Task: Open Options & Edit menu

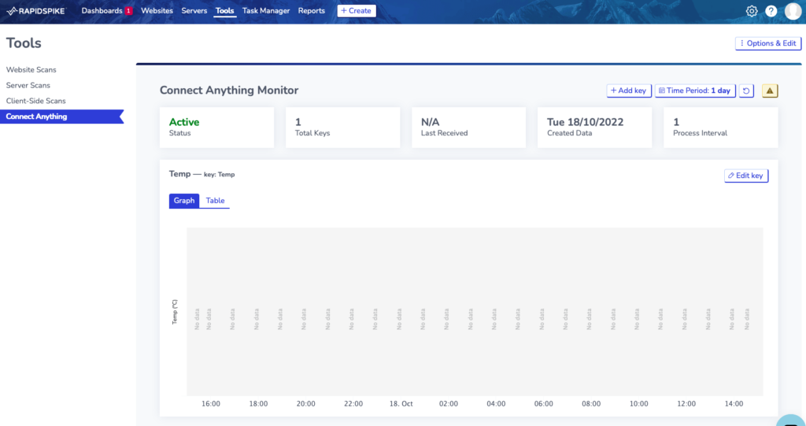Action: click(x=768, y=43)
